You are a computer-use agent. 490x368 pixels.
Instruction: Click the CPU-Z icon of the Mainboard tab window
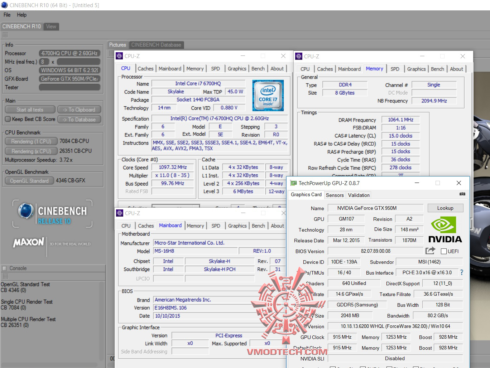point(120,213)
